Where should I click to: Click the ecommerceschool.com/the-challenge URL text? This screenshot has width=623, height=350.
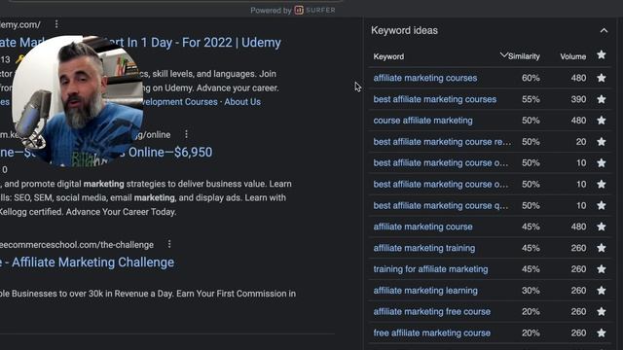click(x=77, y=244)
